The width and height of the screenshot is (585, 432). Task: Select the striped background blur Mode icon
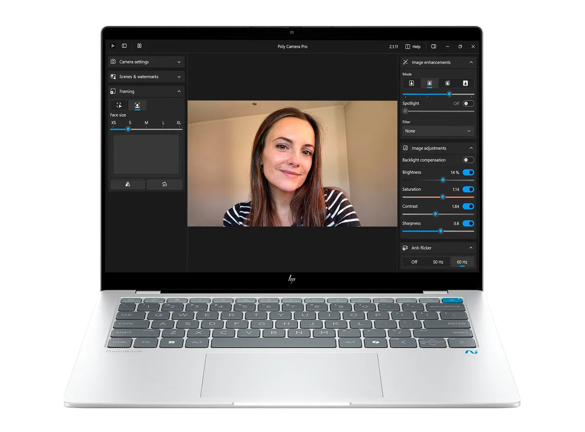coord(447,83)
